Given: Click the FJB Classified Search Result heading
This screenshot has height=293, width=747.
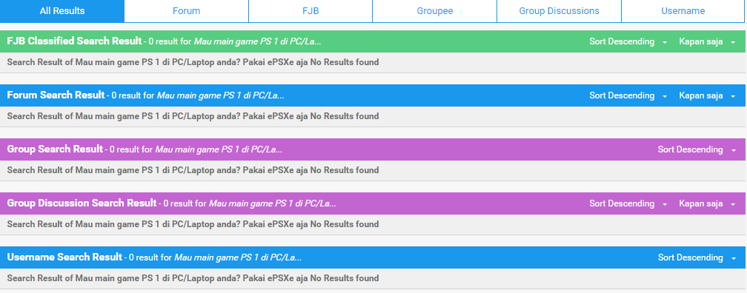Looking at the screenshot, I should 74,41.
